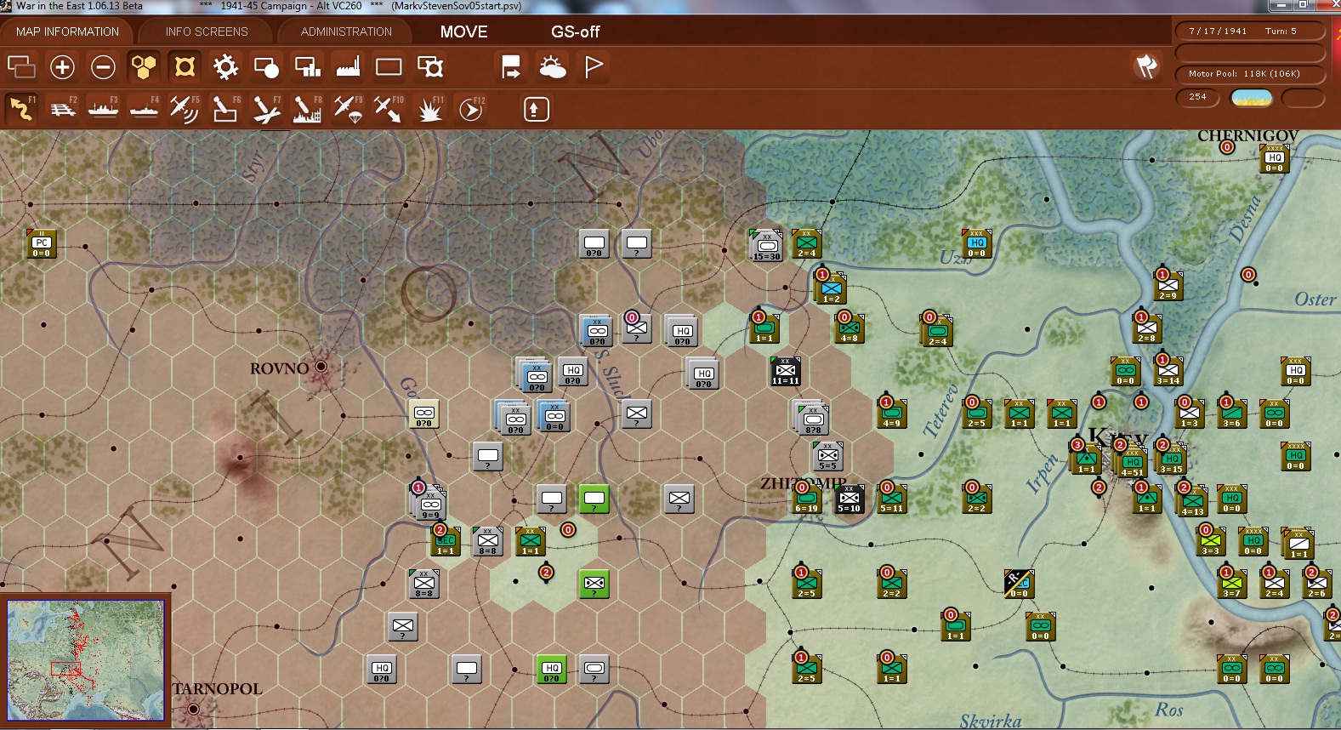
Task: Select bomb city mode (F8)
Action: 307,109
